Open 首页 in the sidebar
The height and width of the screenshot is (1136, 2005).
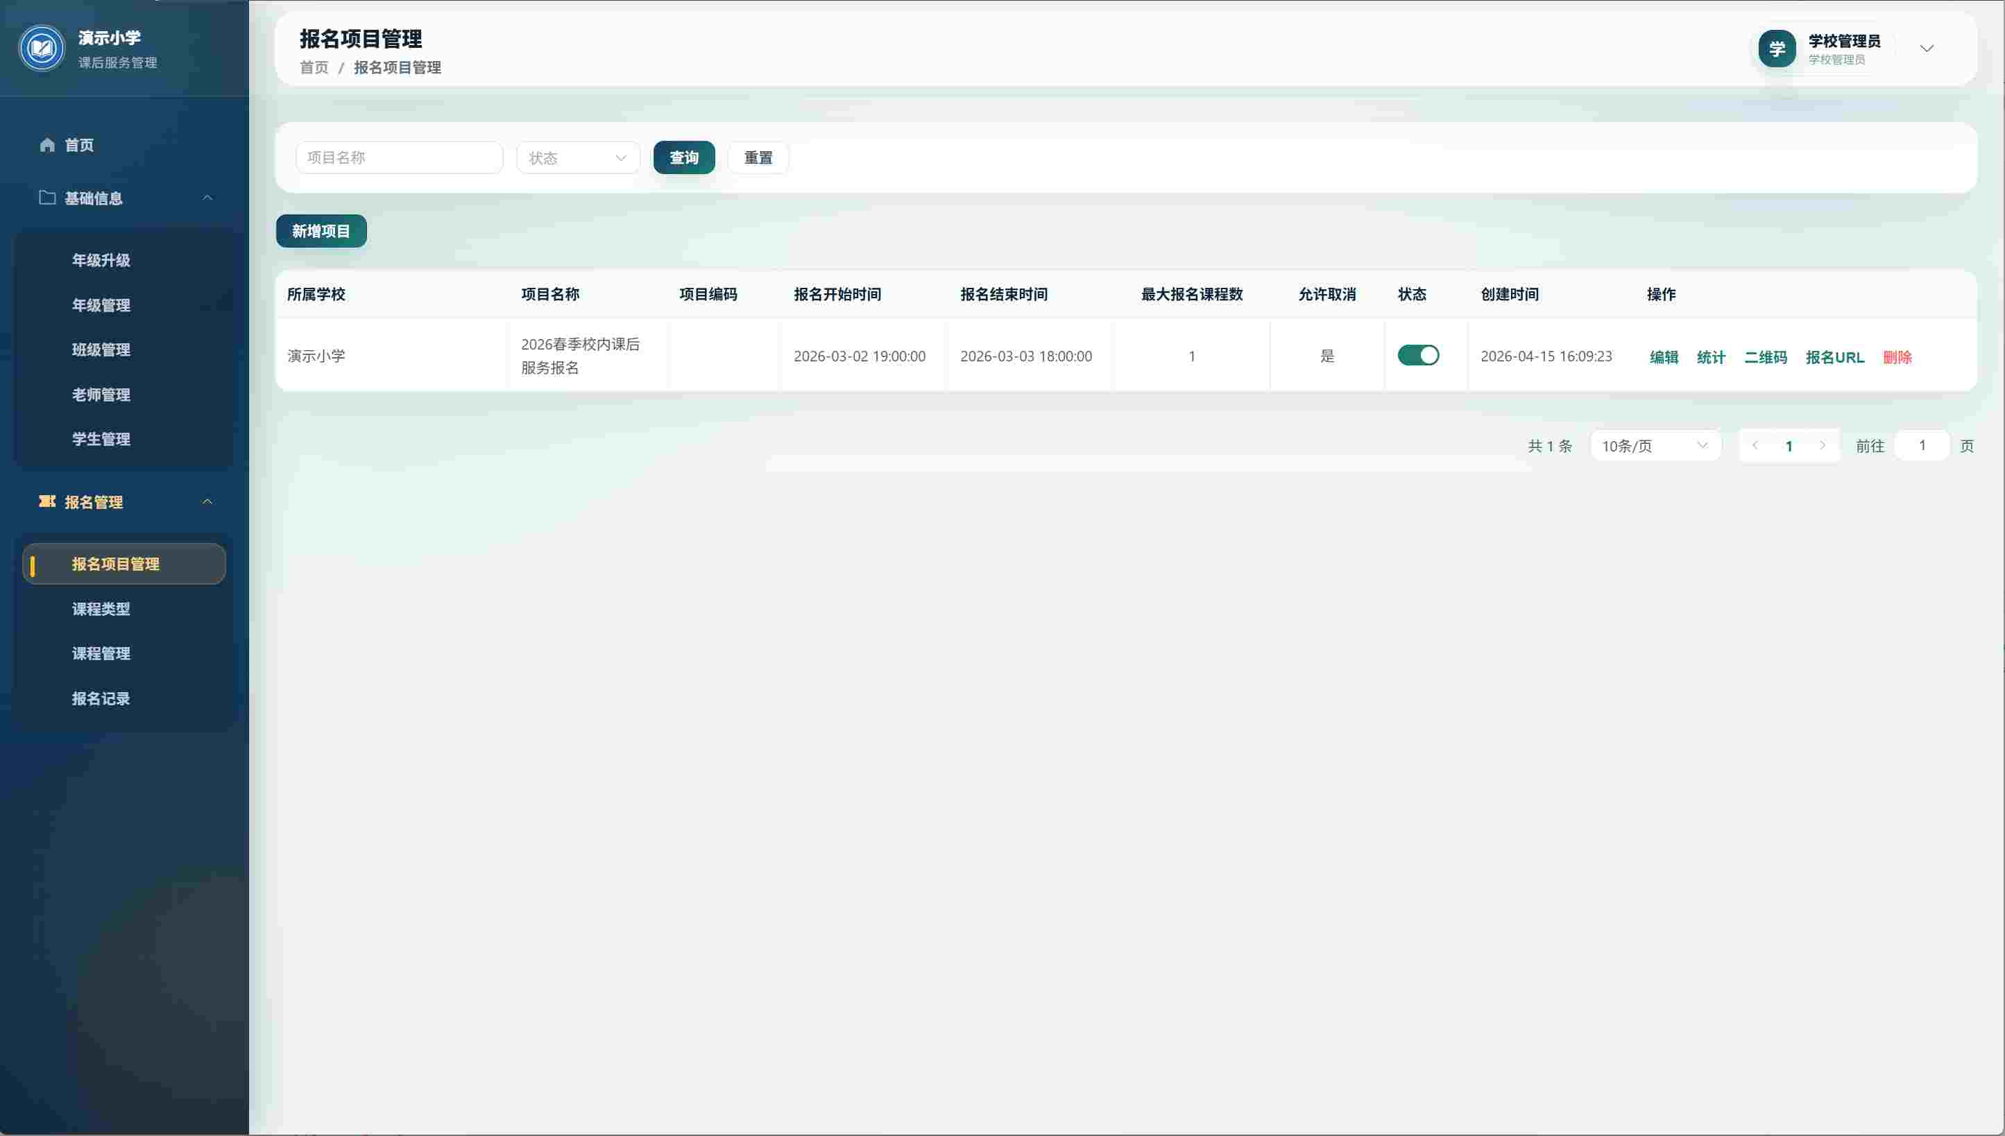(x=79, y=145)
